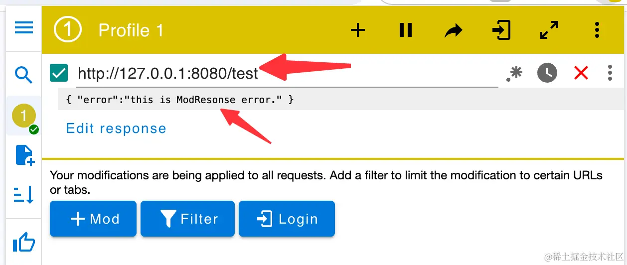Viewport: 627px width, 265px height.
Task: Select Profile 1 badge in sidebar
Action: [23, 116]
